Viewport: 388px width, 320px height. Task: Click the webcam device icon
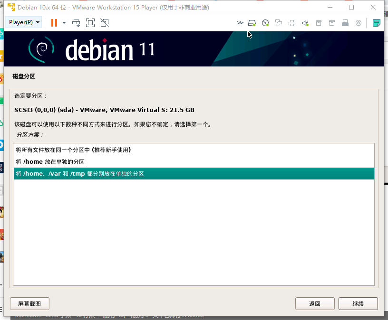click(x=359, y=23)
